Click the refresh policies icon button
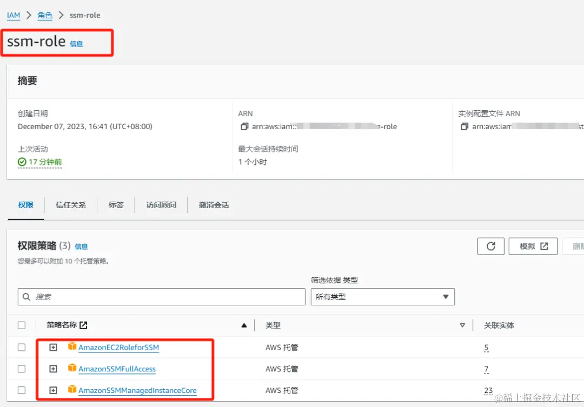This screenshot has width=584, height=407. [x=491, y=246]
